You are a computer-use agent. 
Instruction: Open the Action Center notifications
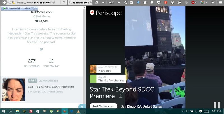pos(201,111)
